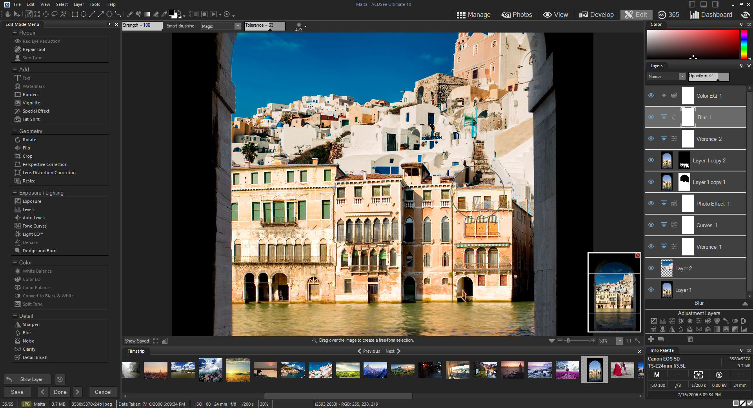Image resolution: width=753 pixels, height=408 pixels.
Task: Add a Levels adjustment layer icon
Action: pos(662,321)
